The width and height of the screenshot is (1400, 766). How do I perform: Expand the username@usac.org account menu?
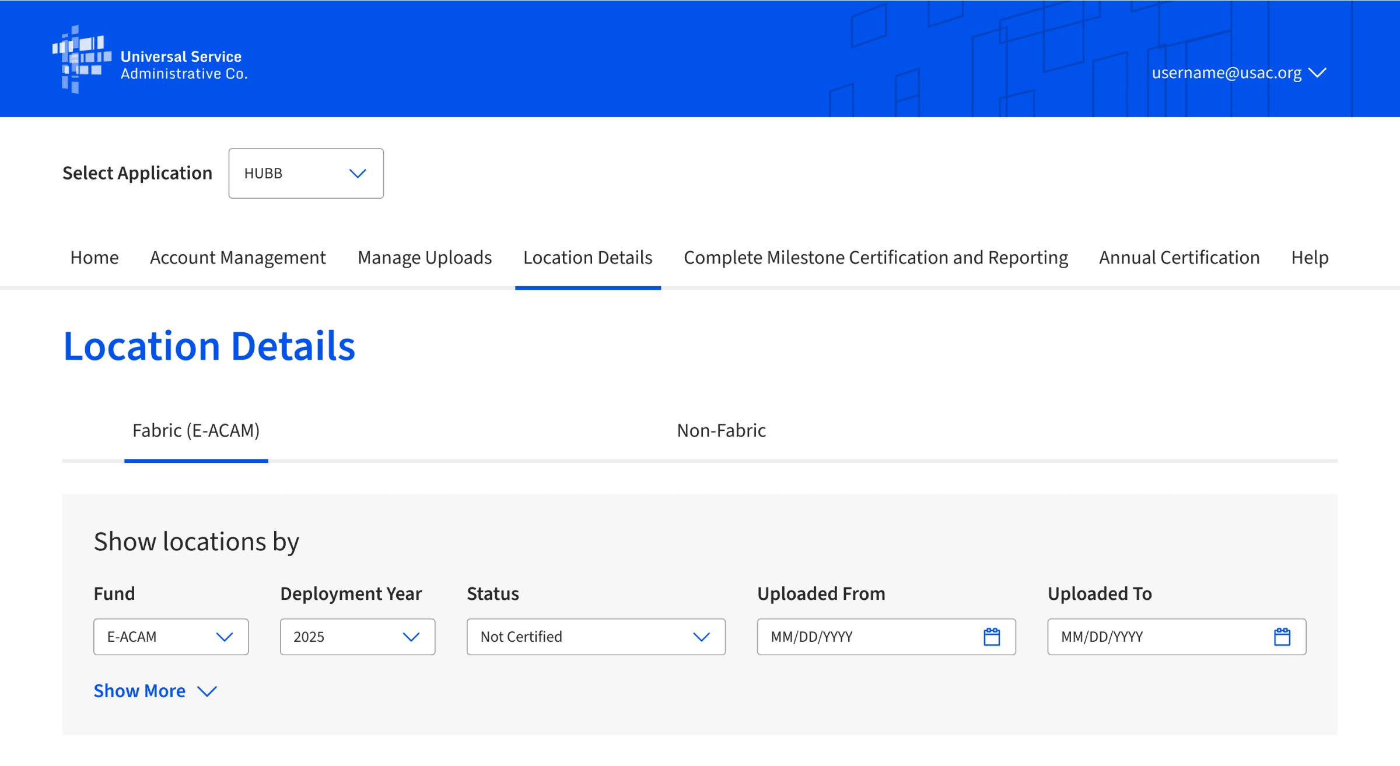(x=1239, y=73)
